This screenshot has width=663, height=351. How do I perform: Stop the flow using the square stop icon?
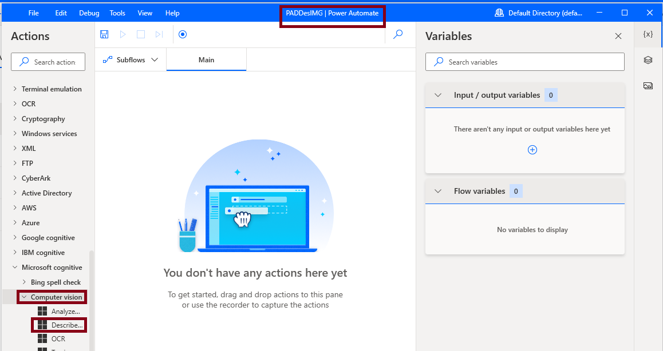[x=141, y=34]
